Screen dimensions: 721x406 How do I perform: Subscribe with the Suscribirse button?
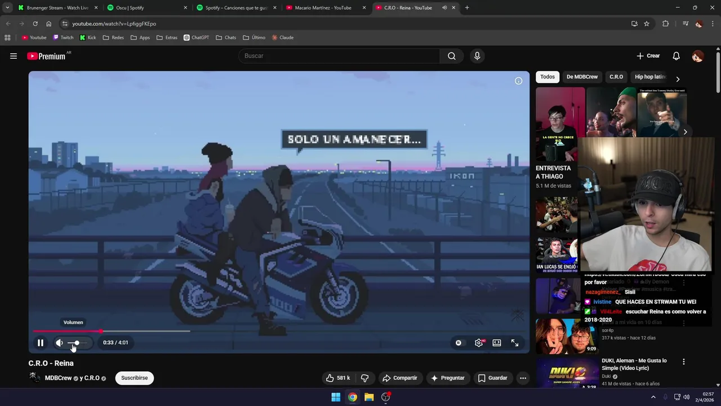134,378
